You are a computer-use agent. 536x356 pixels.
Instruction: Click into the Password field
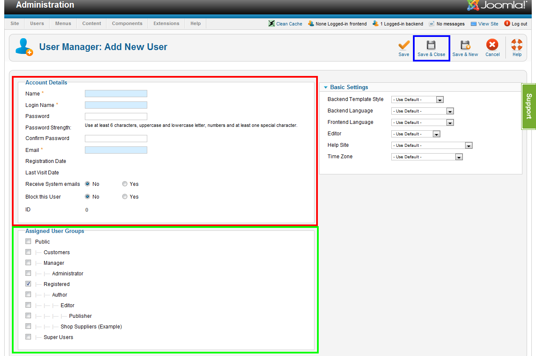116,116
